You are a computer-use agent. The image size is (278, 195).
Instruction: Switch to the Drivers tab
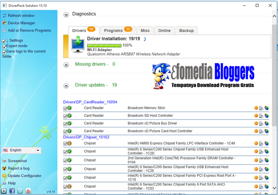click(83, 30)
